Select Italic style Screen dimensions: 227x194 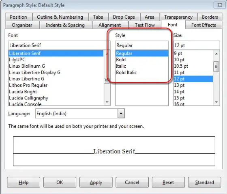[x=142, y=66]
